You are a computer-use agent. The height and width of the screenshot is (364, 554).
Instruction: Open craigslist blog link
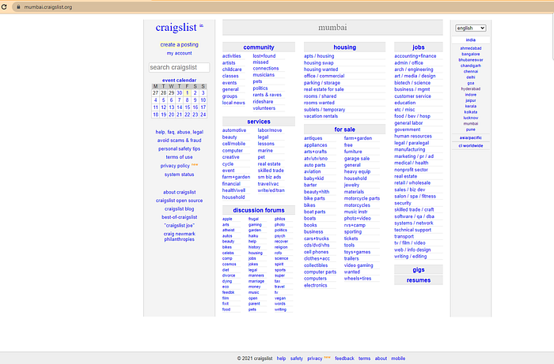179,209
